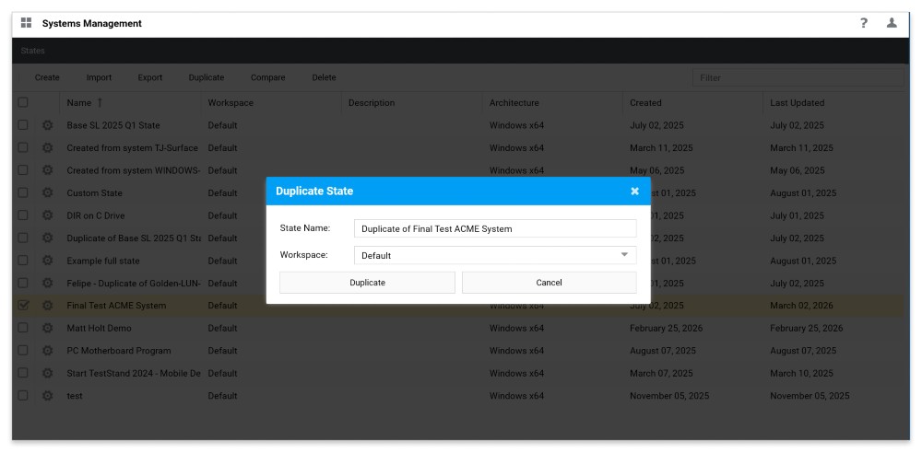Sort by the Description column header
The image size is (922, 453).
click(x=372, y=103)
